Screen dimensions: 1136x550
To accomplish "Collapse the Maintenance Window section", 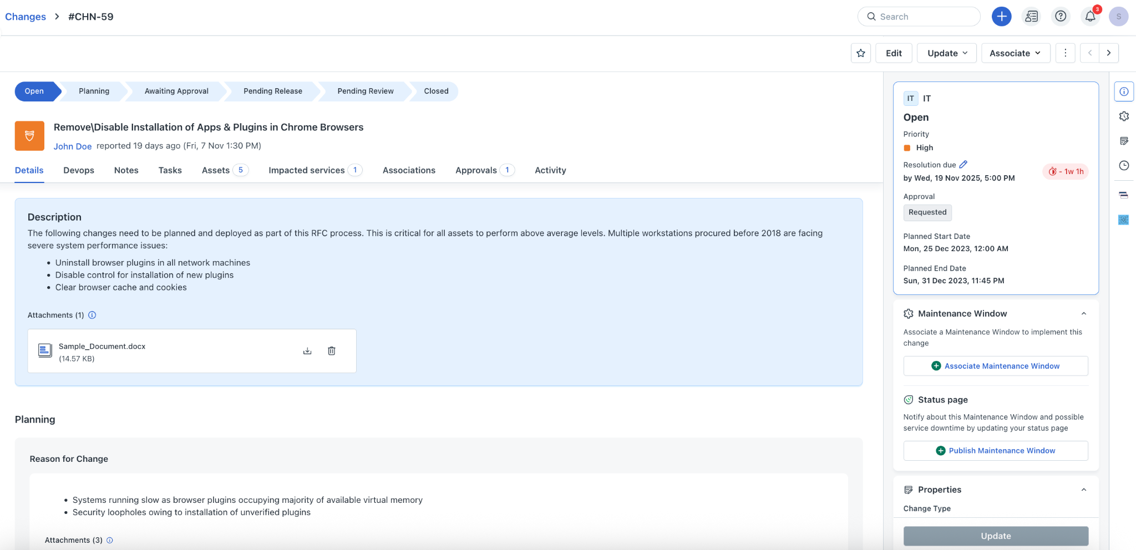I will [1084, 314].
